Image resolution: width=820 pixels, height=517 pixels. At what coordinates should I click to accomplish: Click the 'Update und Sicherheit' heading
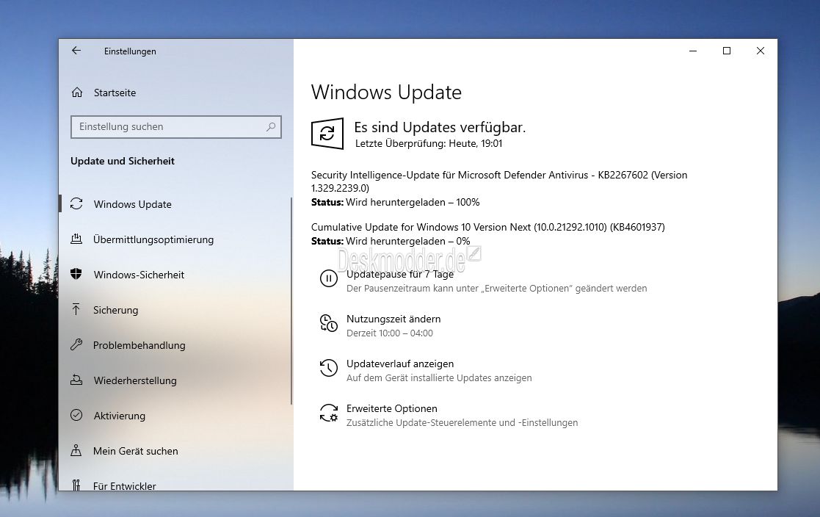coord(123,161)
